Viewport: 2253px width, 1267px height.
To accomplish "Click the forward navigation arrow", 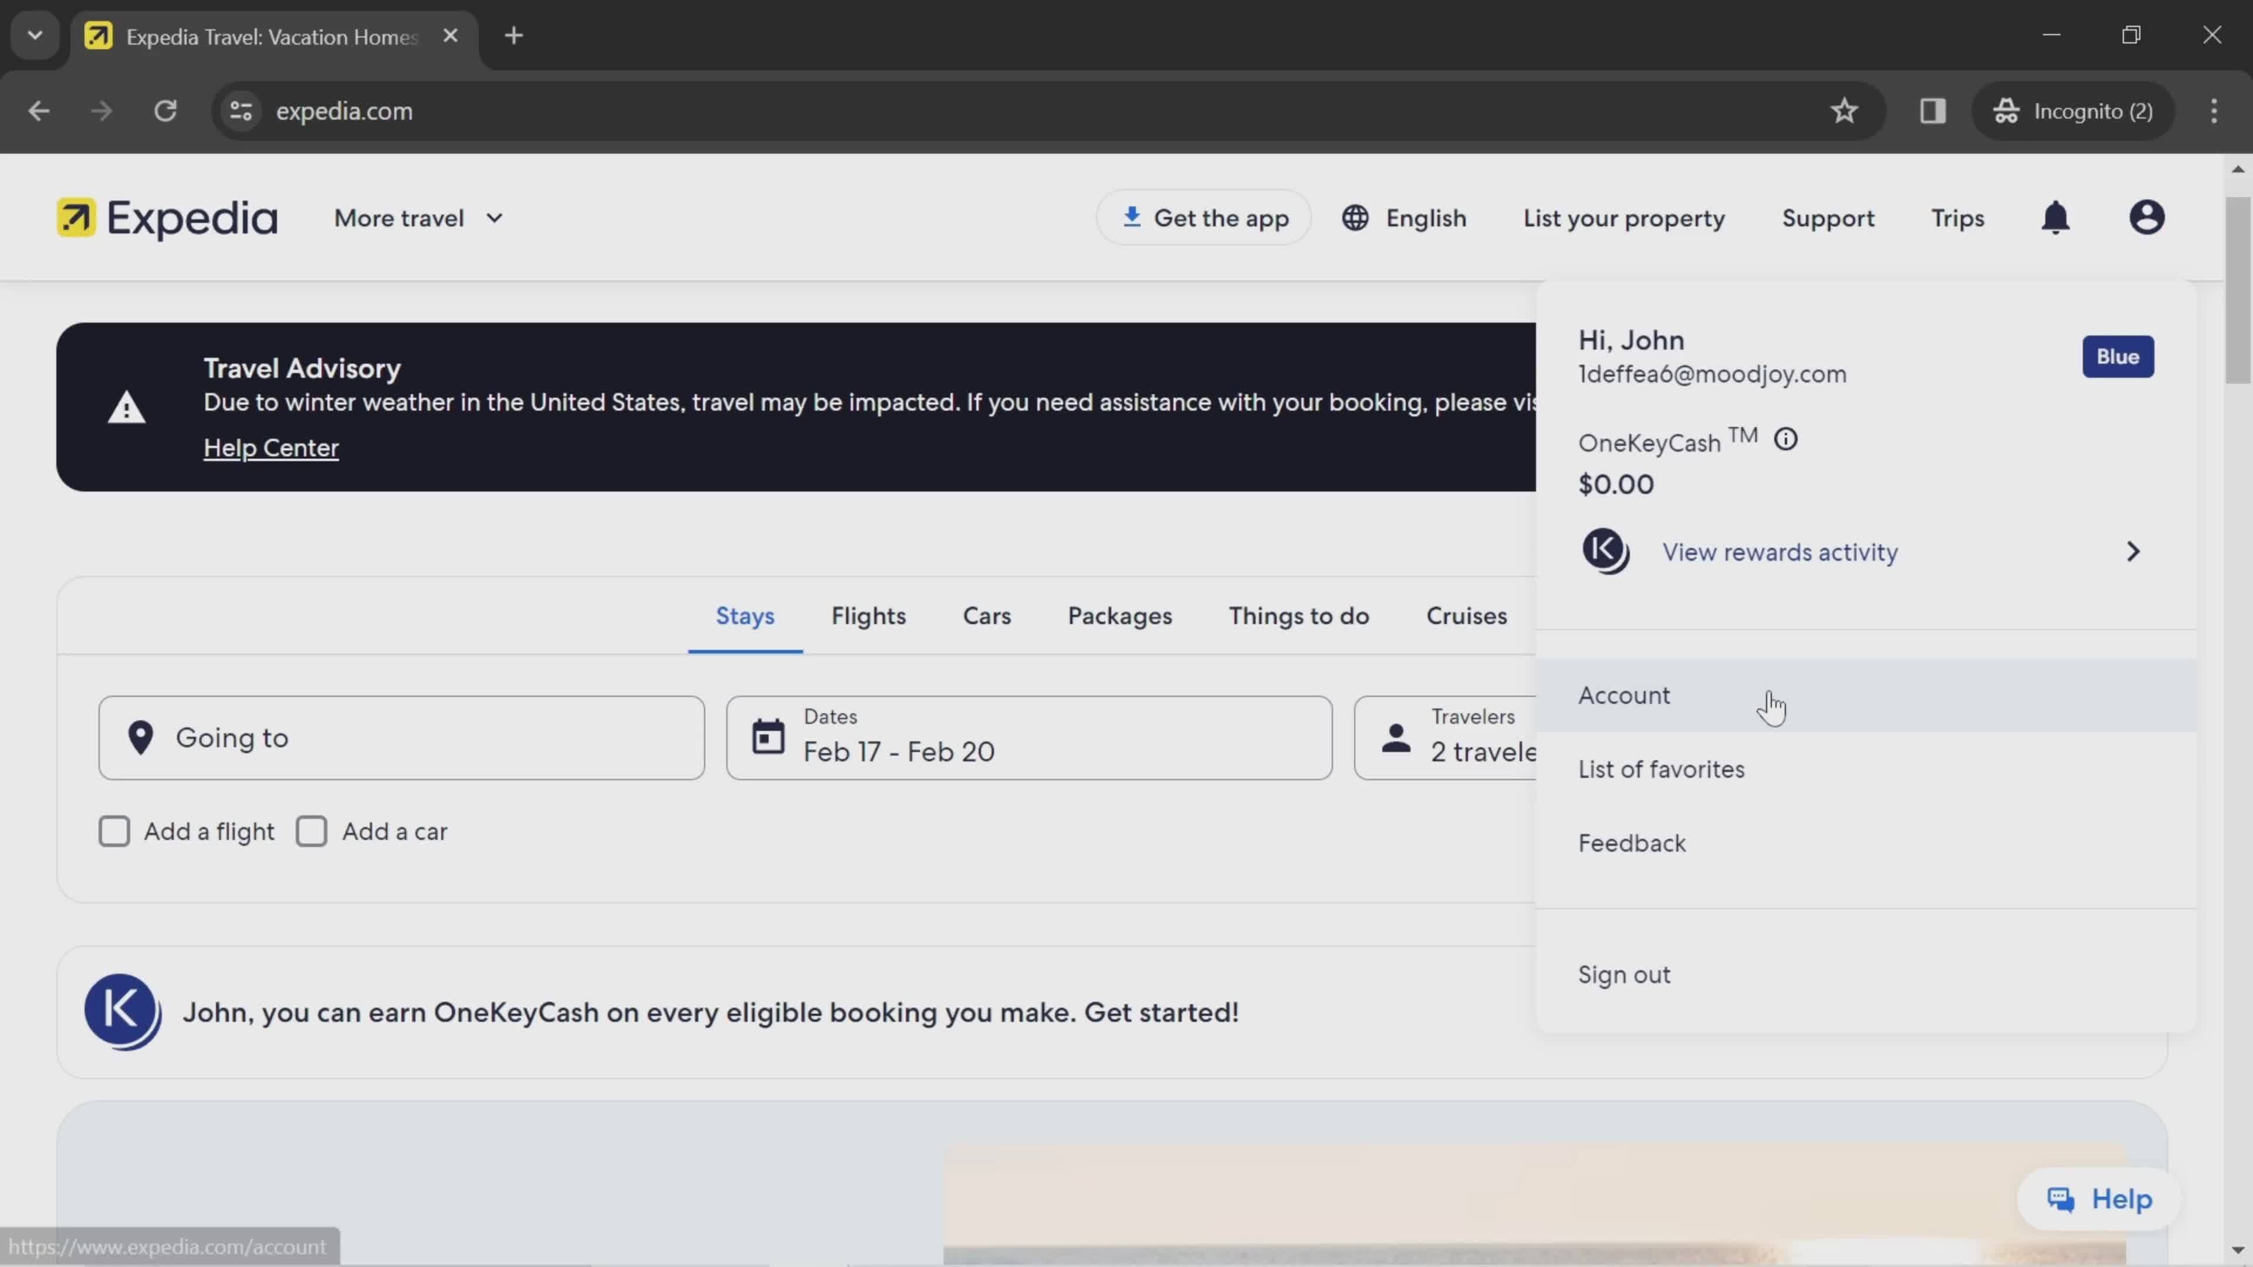I will click(x=102, y=111).
